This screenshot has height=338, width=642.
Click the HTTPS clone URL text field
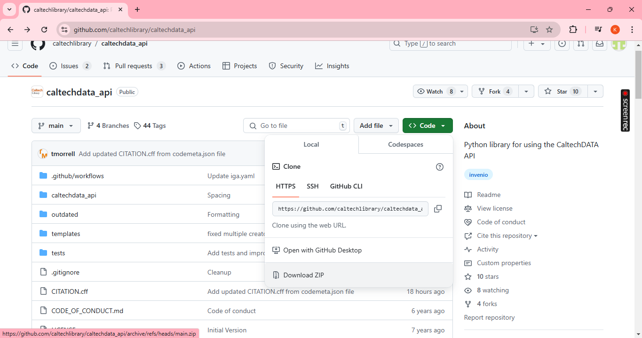[350, 209]
